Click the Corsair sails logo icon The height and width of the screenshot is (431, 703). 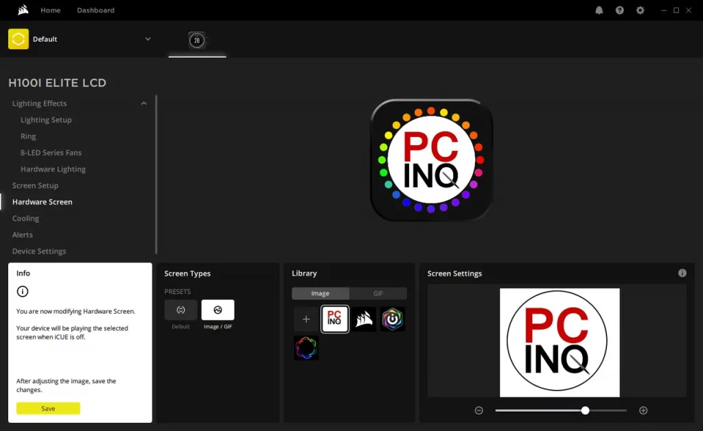(23, 10)
